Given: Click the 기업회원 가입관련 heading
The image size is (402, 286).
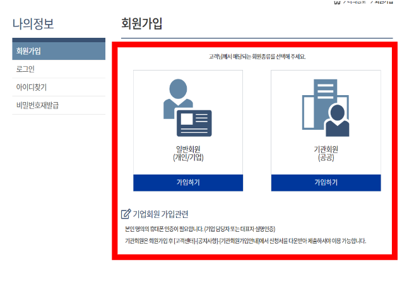Looking at the screenshot, I should pos(160,214).
